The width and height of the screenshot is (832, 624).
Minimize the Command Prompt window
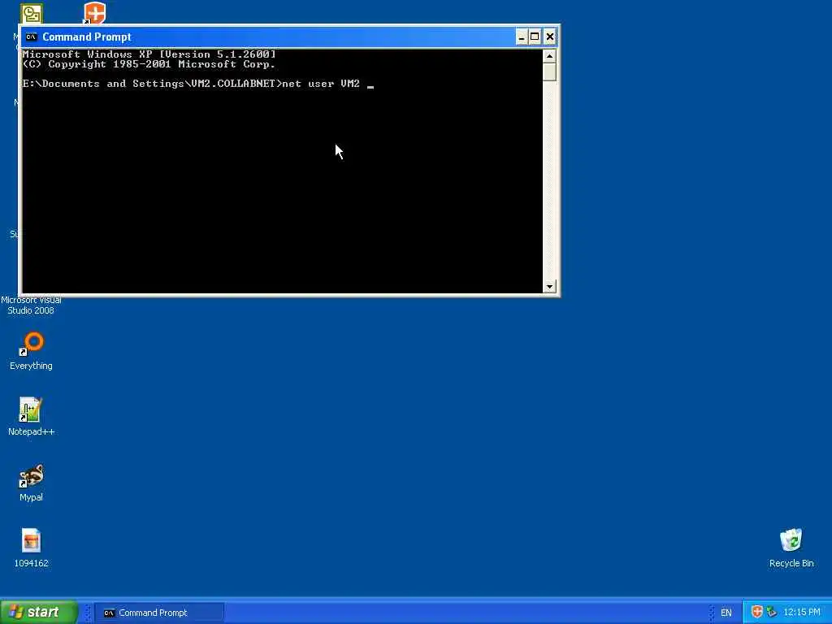(522, 37)
